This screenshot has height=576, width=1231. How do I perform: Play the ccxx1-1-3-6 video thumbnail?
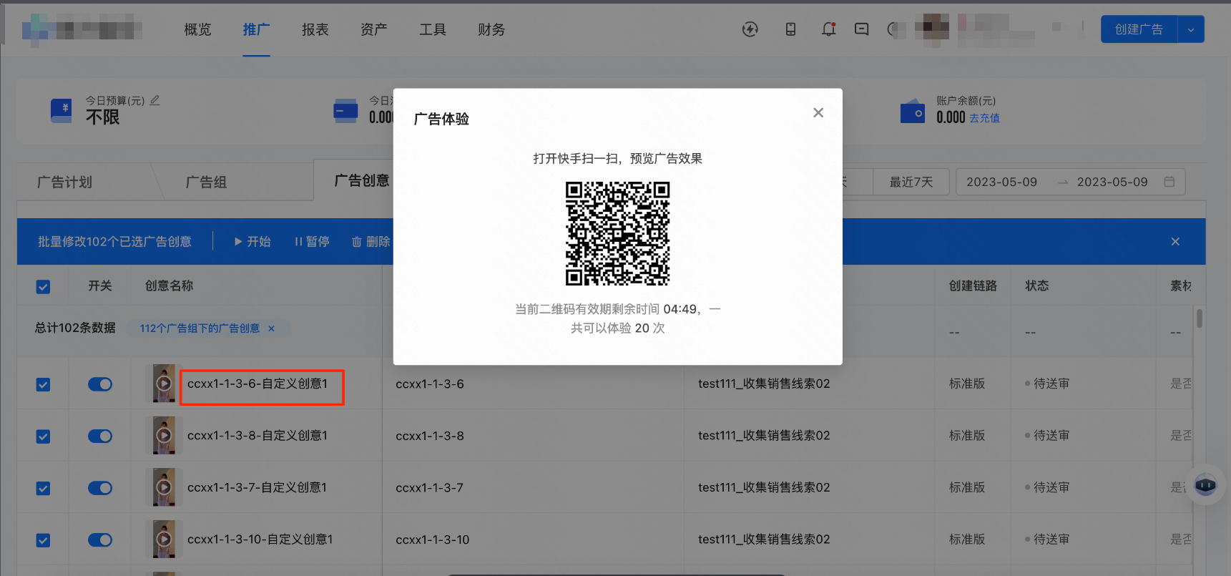coord(164,384)
